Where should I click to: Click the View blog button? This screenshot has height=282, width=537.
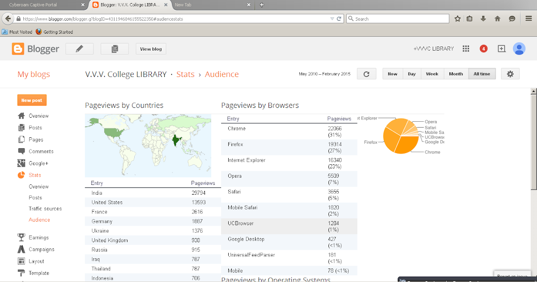coord(151,49)
